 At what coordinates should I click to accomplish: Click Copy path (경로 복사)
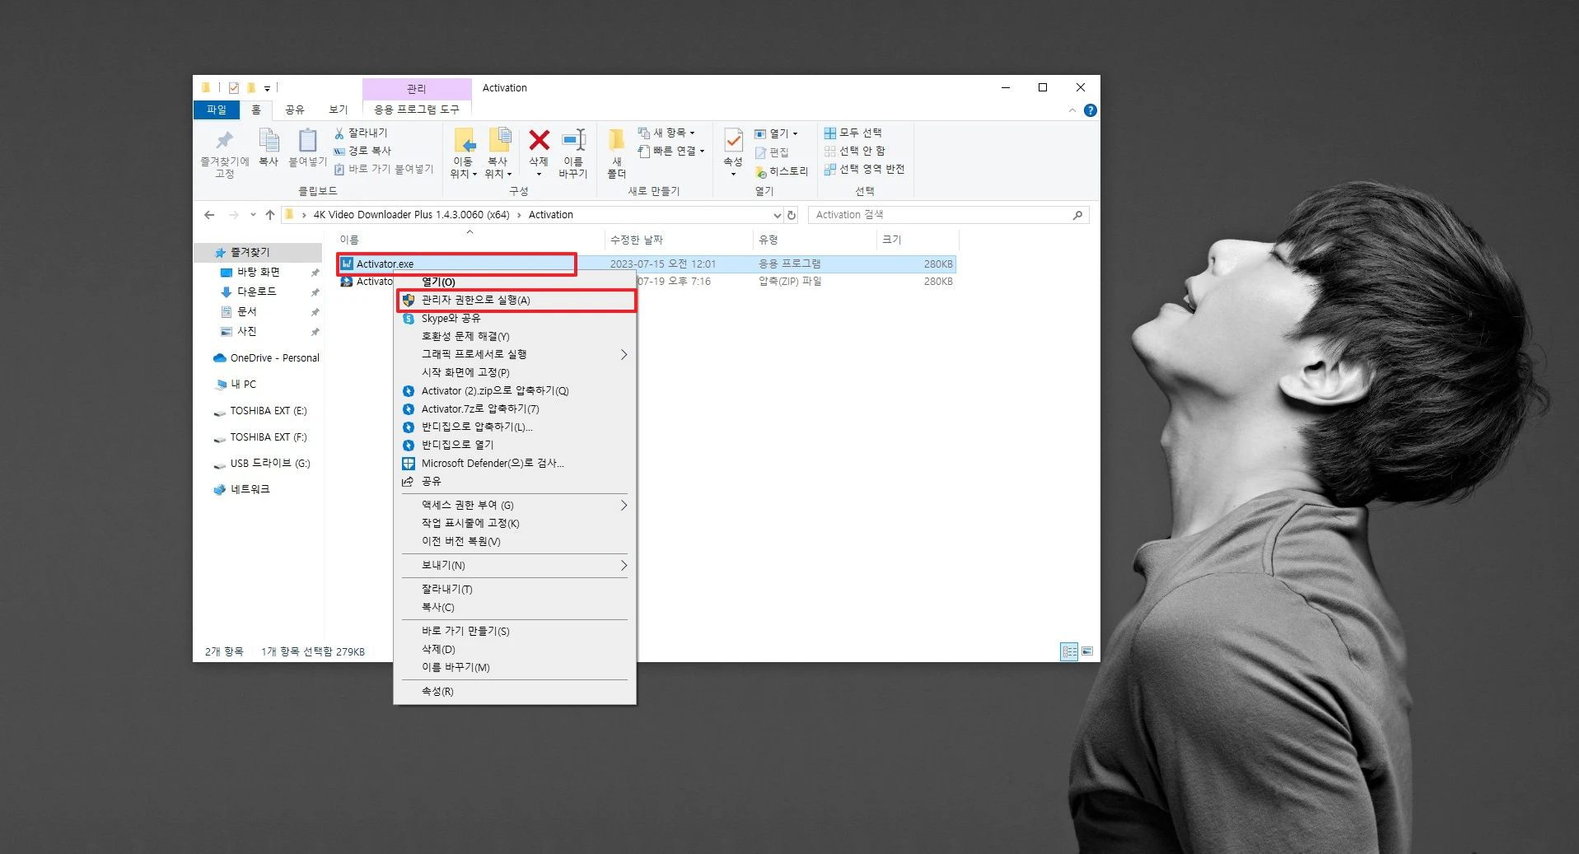click(362, 151)
